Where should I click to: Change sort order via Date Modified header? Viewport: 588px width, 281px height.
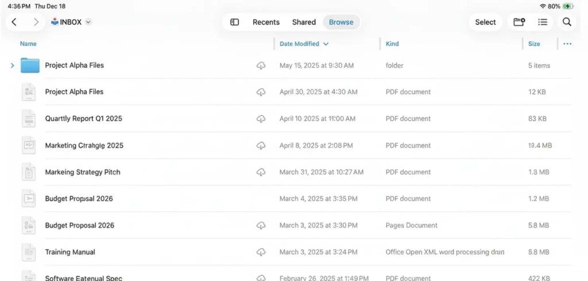(304, 44)
